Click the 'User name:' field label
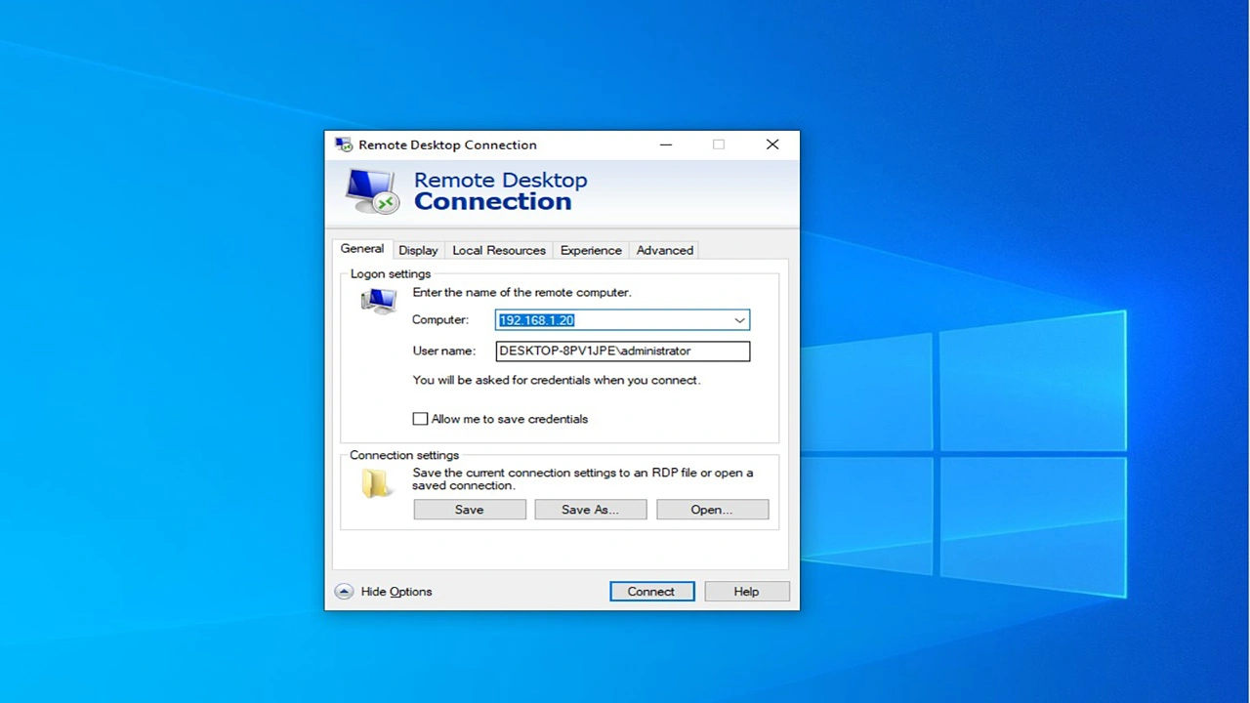1250x703 pixels. pos(443,351)
